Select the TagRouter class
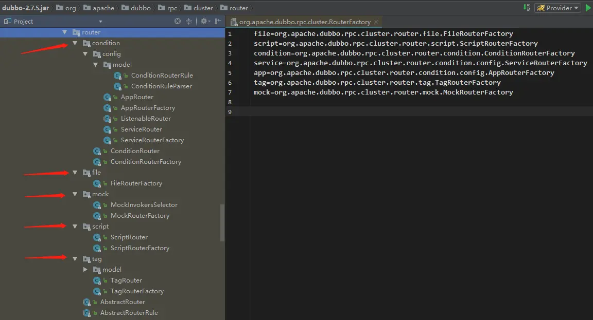Screen dimensions: 593x320 (126, 280)
